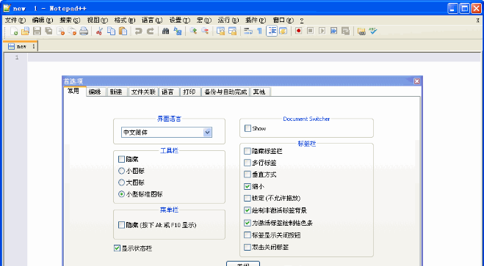The image size is (484, 266).
Task: Undo the last action via toolbar
Action: 138,31
